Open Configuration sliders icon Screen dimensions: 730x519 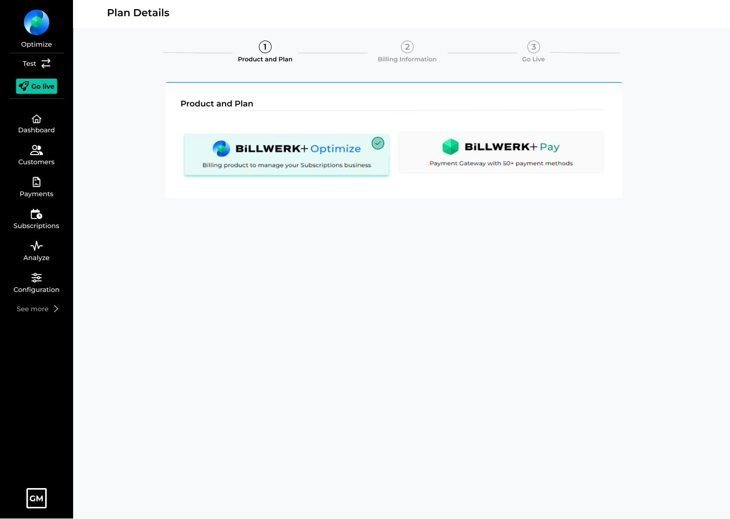click(36, 278)
